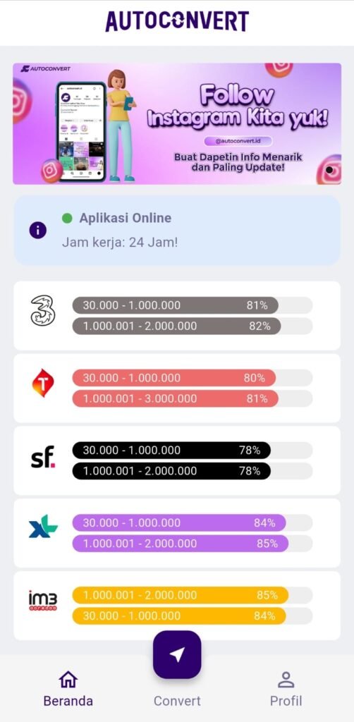Tap the XL operator logo

[43, 526]
